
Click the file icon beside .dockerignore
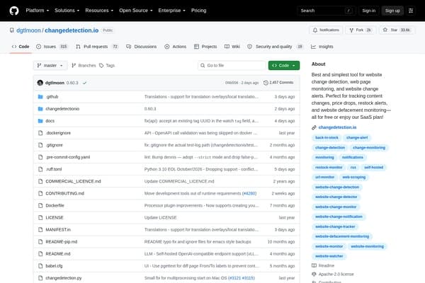coord(40,133)
